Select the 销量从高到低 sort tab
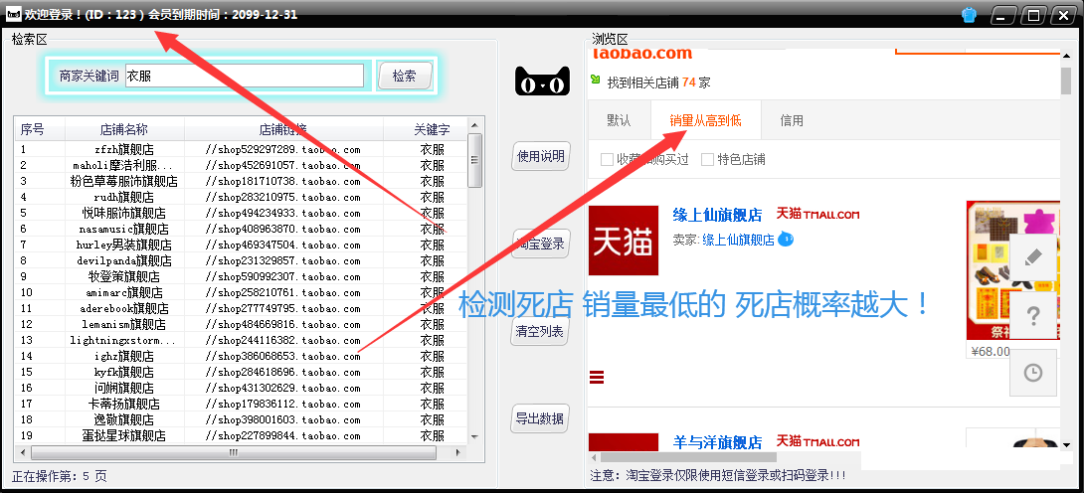 [x=705, y=120]
